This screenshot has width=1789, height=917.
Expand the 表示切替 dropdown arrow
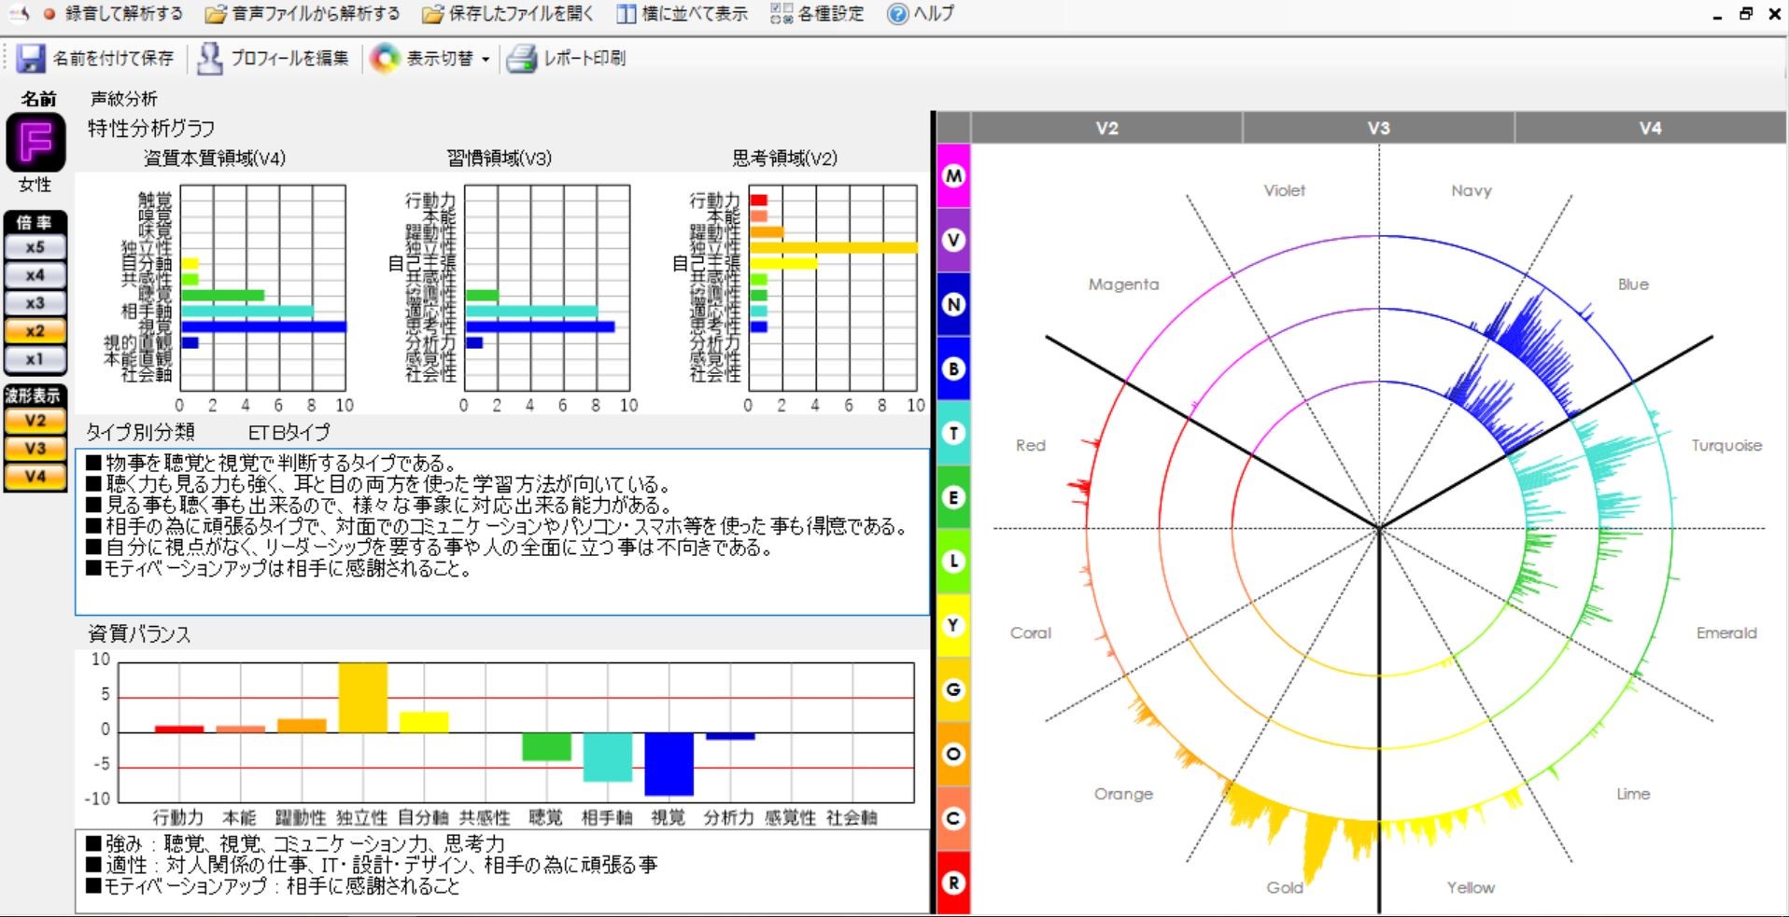pyautogui.click(x=486, y=60)
